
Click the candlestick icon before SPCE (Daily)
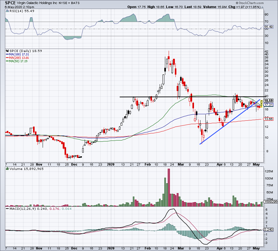7,51
